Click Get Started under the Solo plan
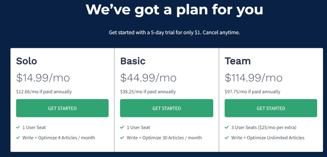This screenshot has width=327, height=157. coord(62,108)
